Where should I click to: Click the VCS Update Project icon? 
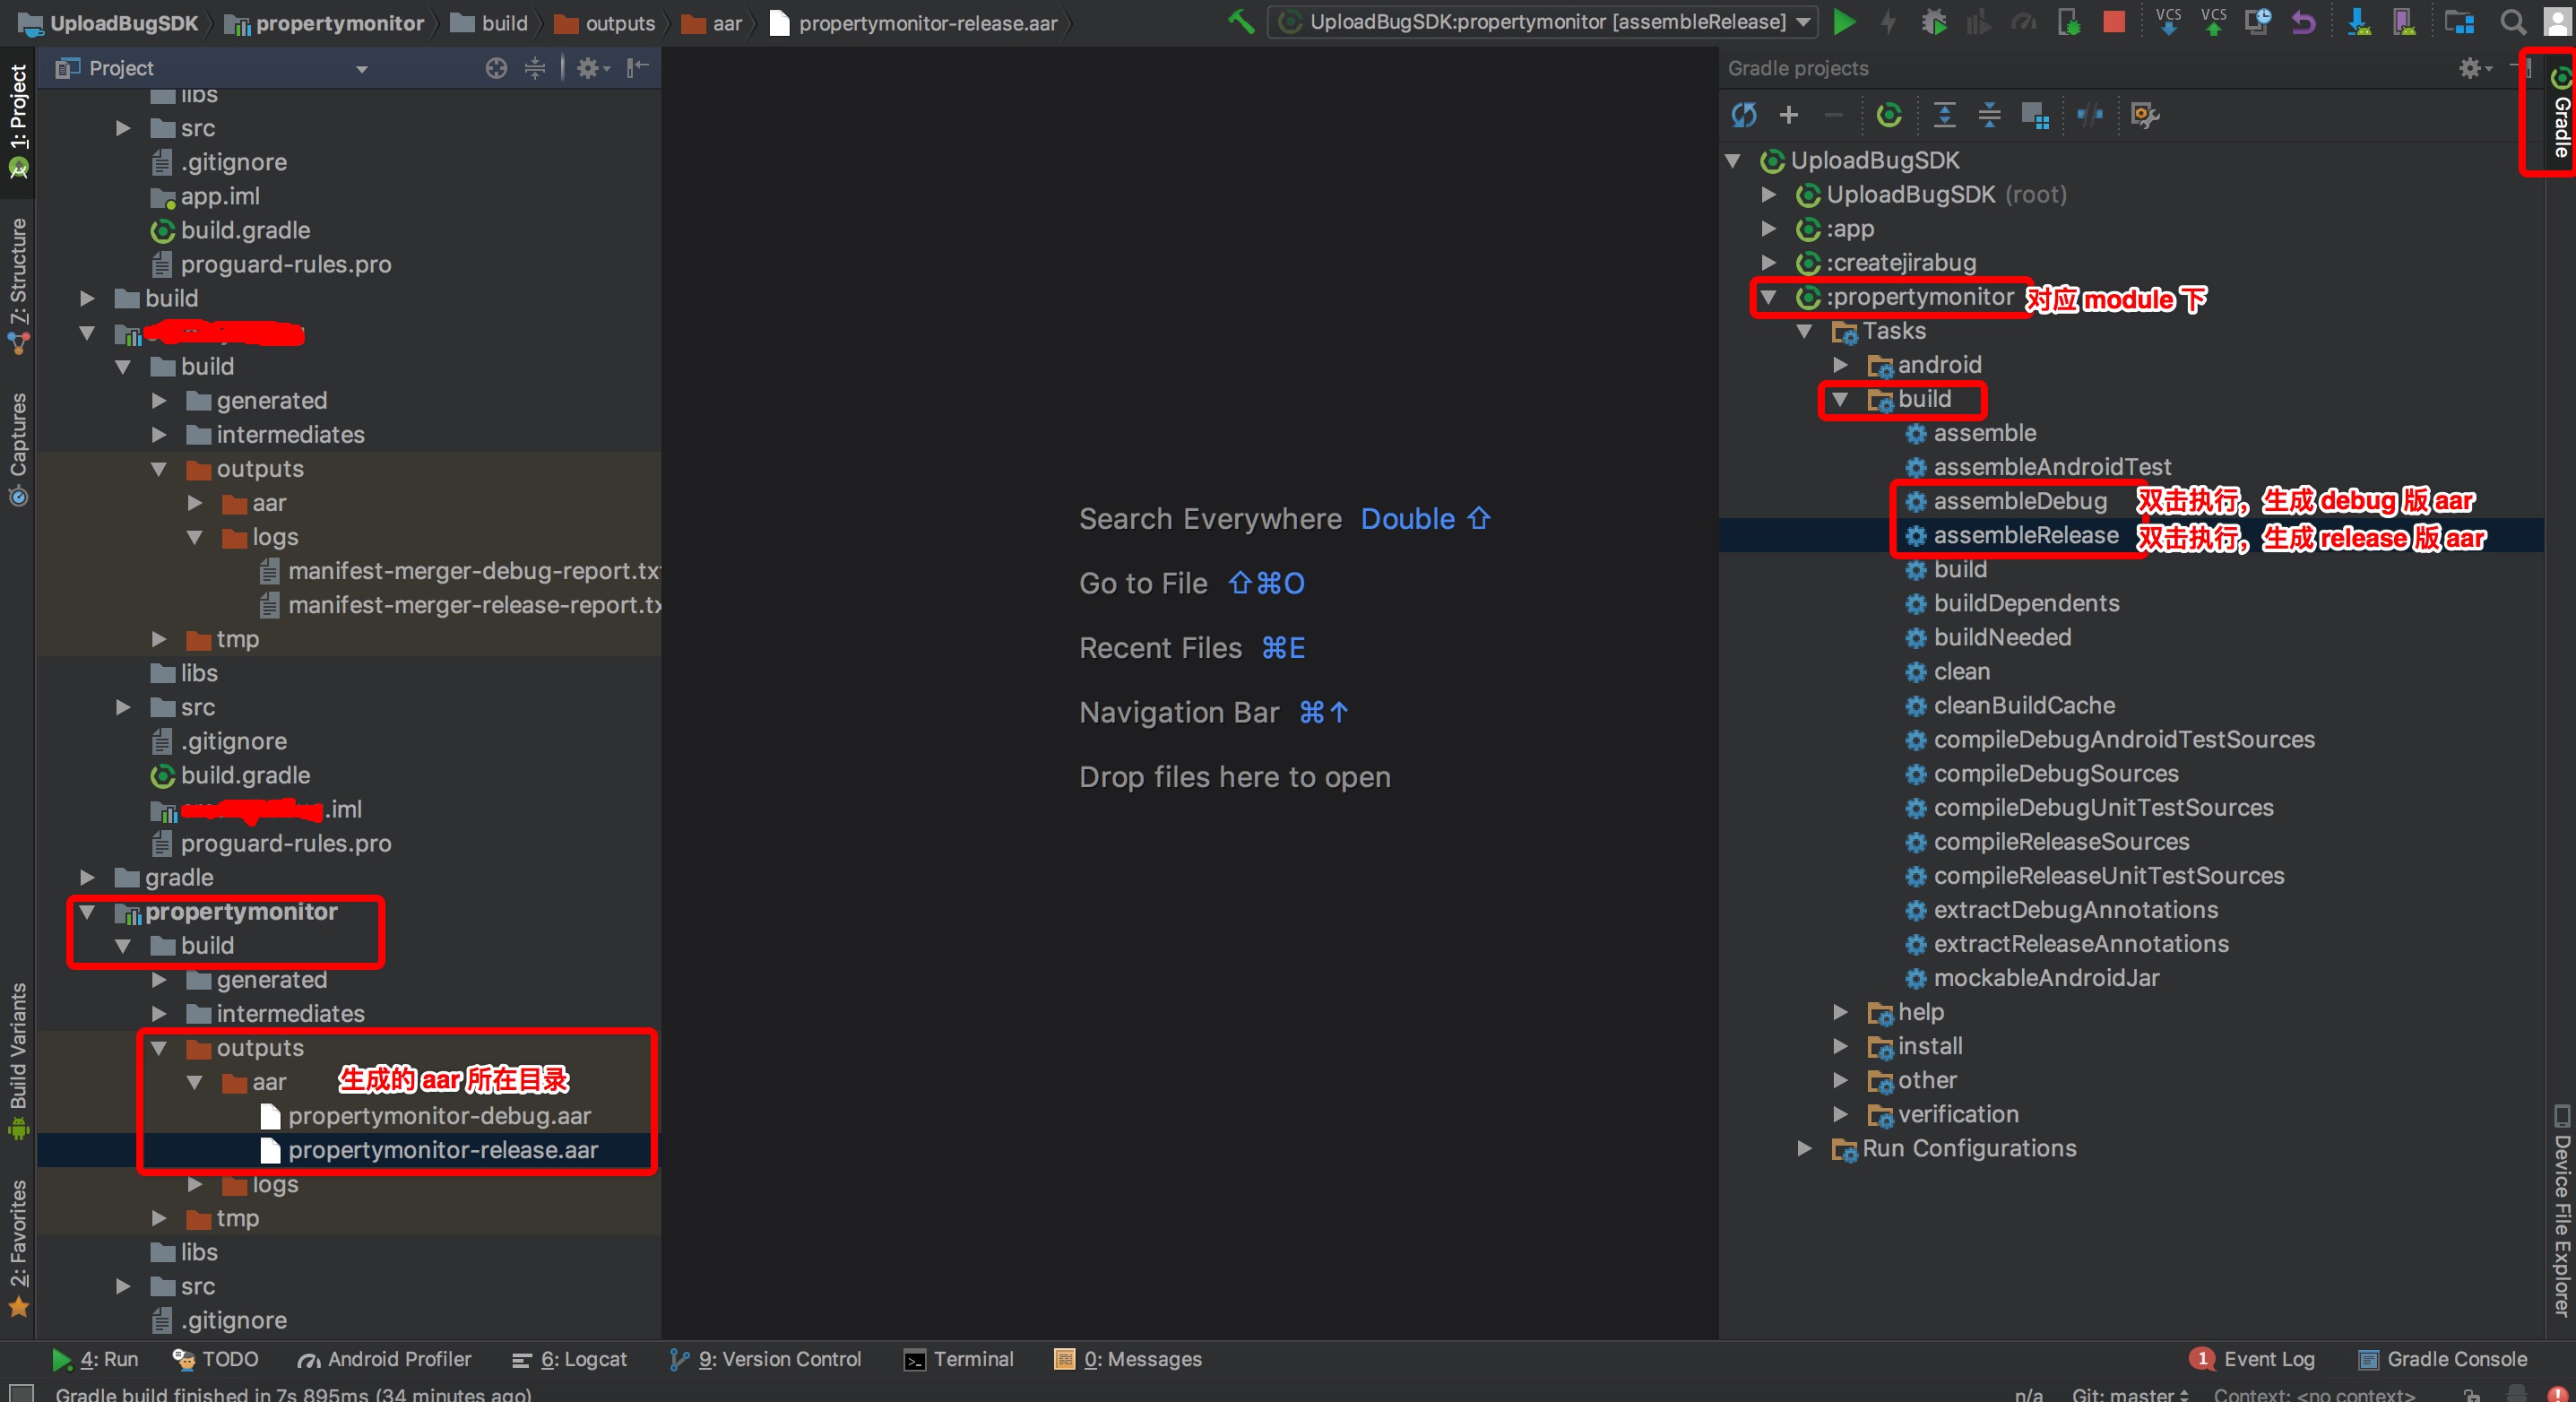tap(2168, 22)
